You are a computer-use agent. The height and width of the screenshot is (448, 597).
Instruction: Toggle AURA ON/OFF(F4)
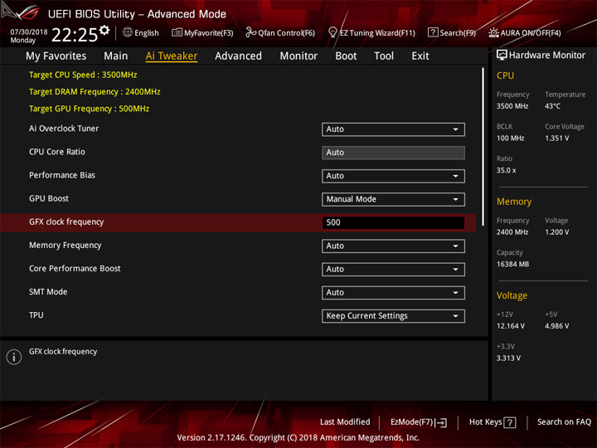[525, 32]
